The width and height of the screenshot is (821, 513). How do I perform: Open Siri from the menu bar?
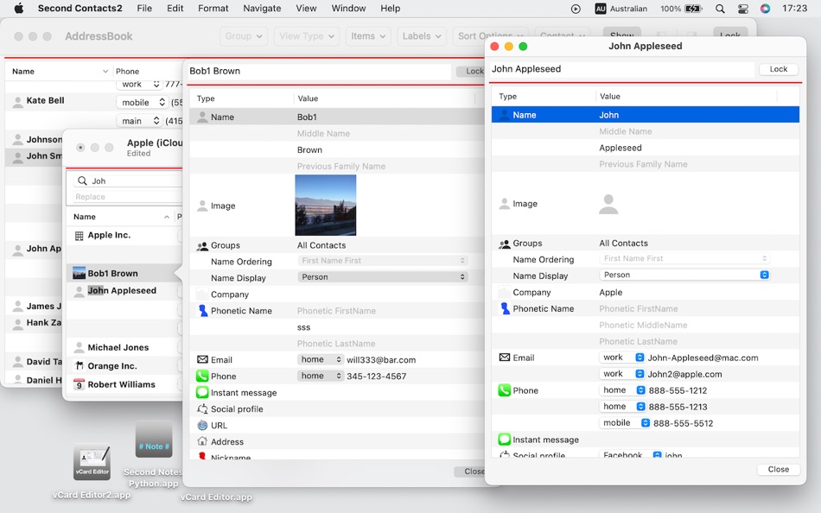click(x=765, y=9)
